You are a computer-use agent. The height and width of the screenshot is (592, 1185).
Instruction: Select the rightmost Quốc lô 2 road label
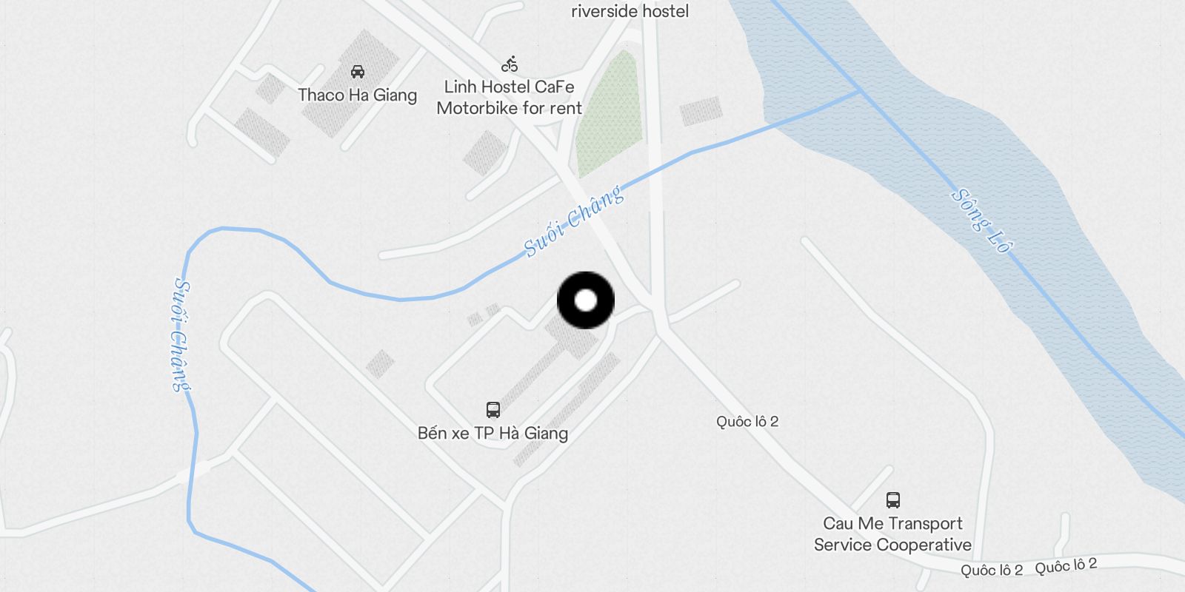[x=1066, y=566]
